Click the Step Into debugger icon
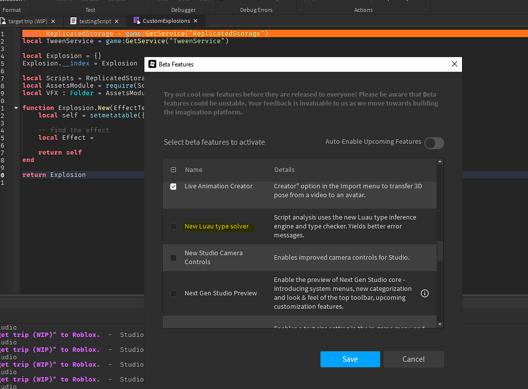 [162, 2]
